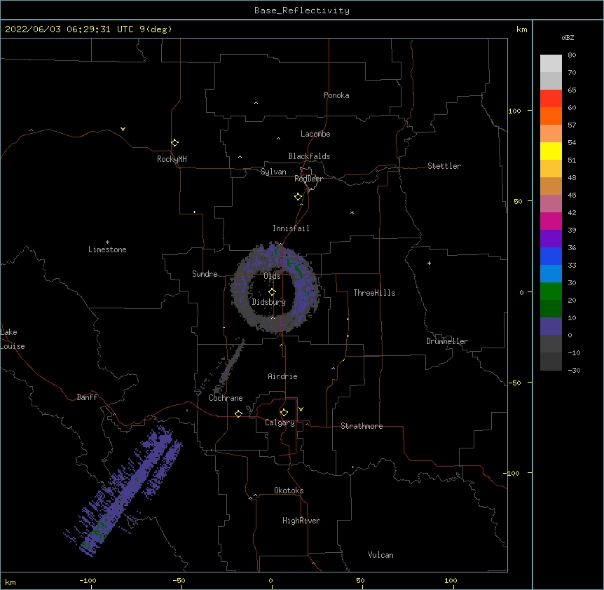The width and height of the screenshot is (604, 590).
Task: Click the Lacombe city label
Action: [315, 134]
